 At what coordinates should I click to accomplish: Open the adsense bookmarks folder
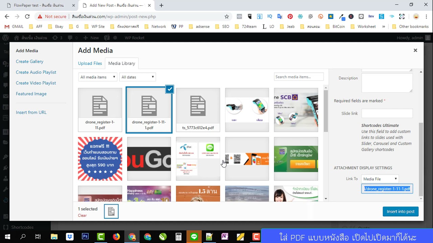(x=200, y=26)
